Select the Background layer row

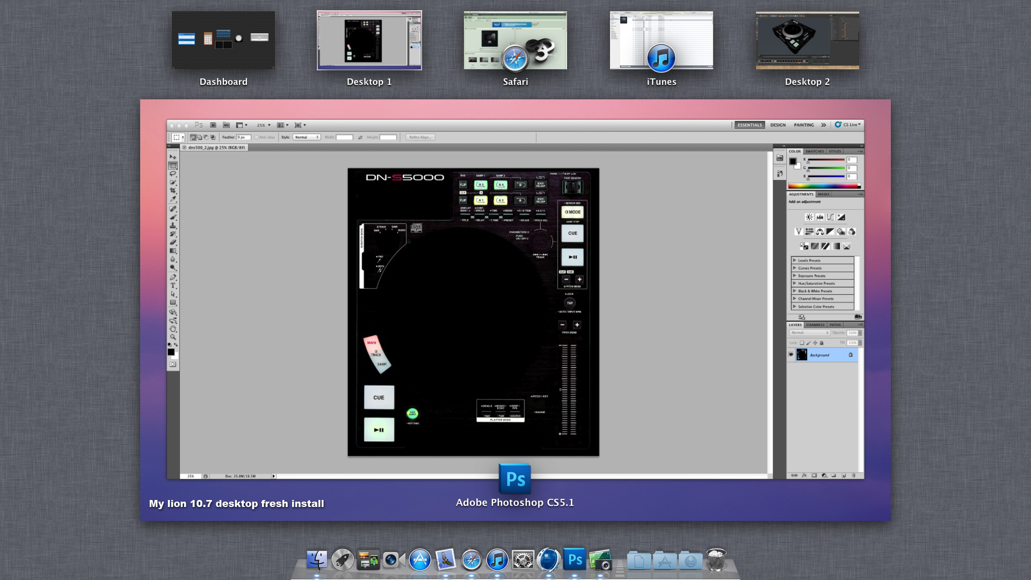(823, 355)
